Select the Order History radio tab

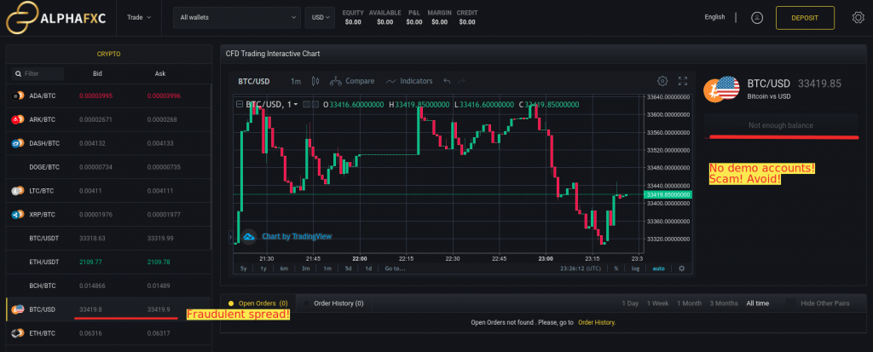pos(334,303)
